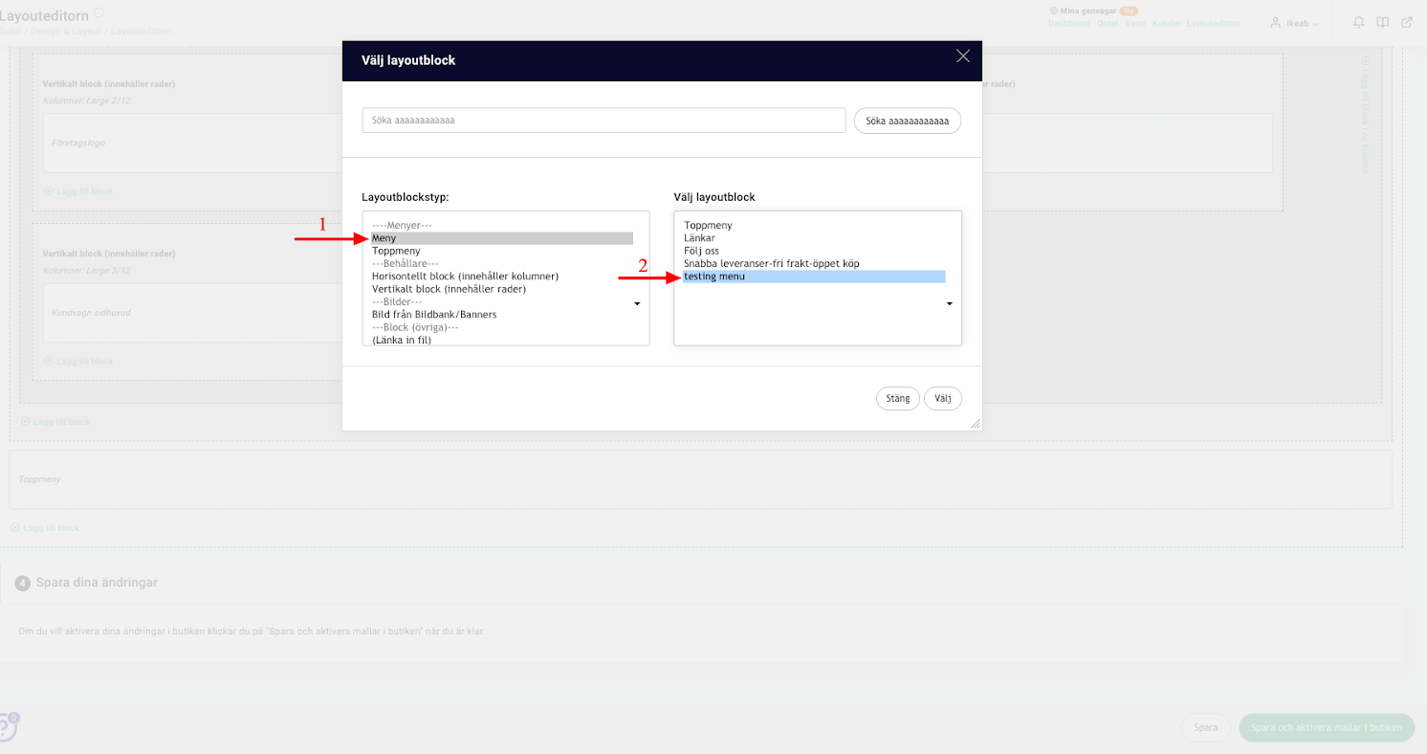The image size is (1427, 754).
Task: Click the Välj layoutblock list arrow
Action: [950, 304]
